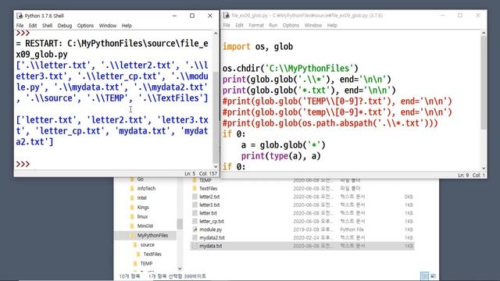This screenshot has width=500, height=281.
Task: Open Debug menu in Python Shell
Action: pyautogui.click(x=65, y=26)
